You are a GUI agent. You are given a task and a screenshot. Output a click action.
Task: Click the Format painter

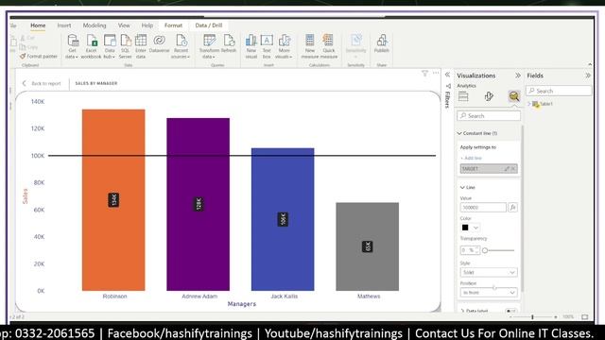click(39, 57)
